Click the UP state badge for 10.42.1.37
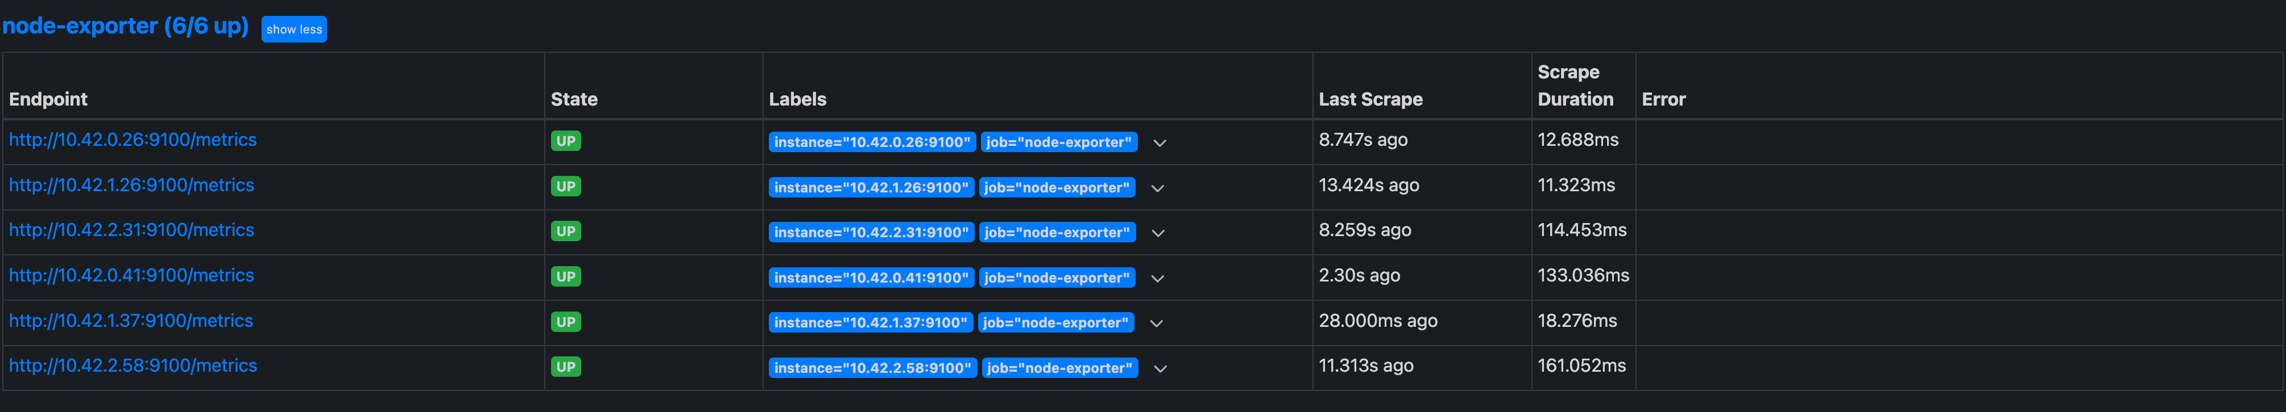 565,322
